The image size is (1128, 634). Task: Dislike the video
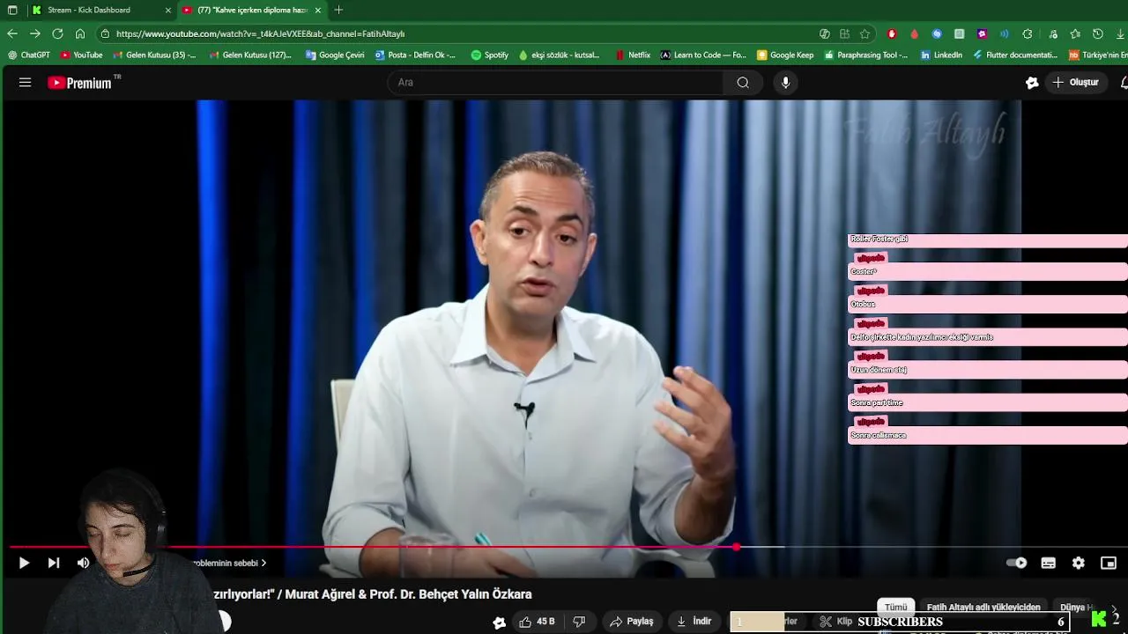pyautogui.click(x=579, y=622)
